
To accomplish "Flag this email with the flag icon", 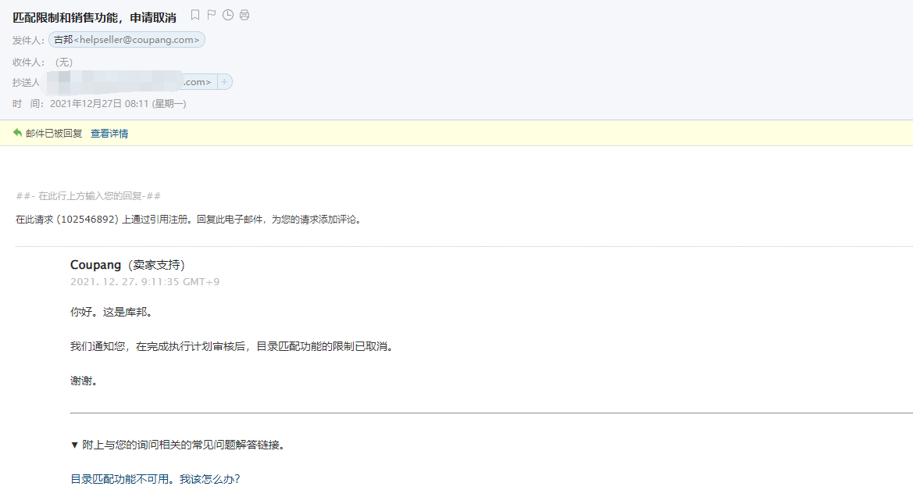I will click(x=212, y=15).
